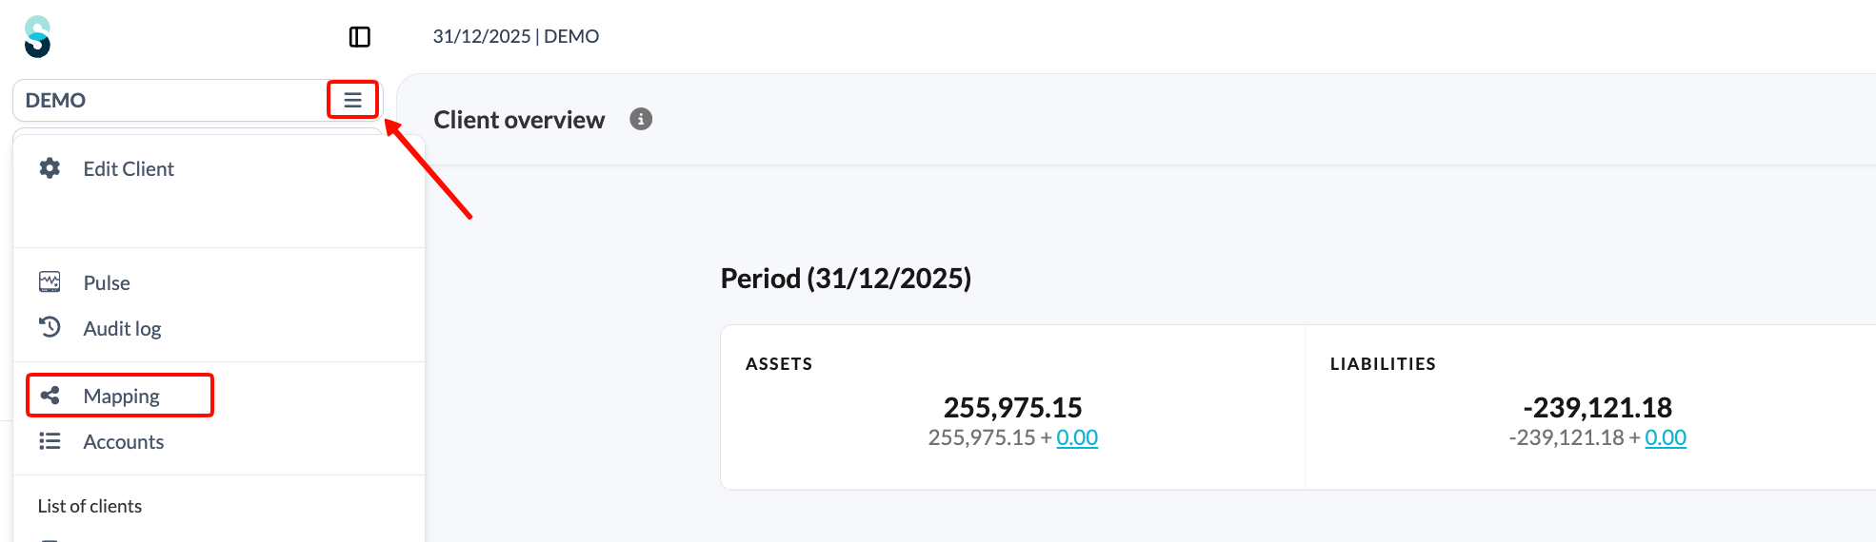Click the Period (31/12/2025) heading
The width and height of the screenshot is (1876, 542).
coord(846,279)
